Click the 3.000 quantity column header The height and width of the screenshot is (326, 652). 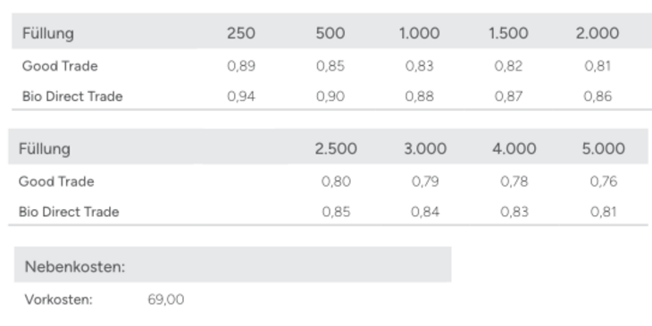click(425, 148)
